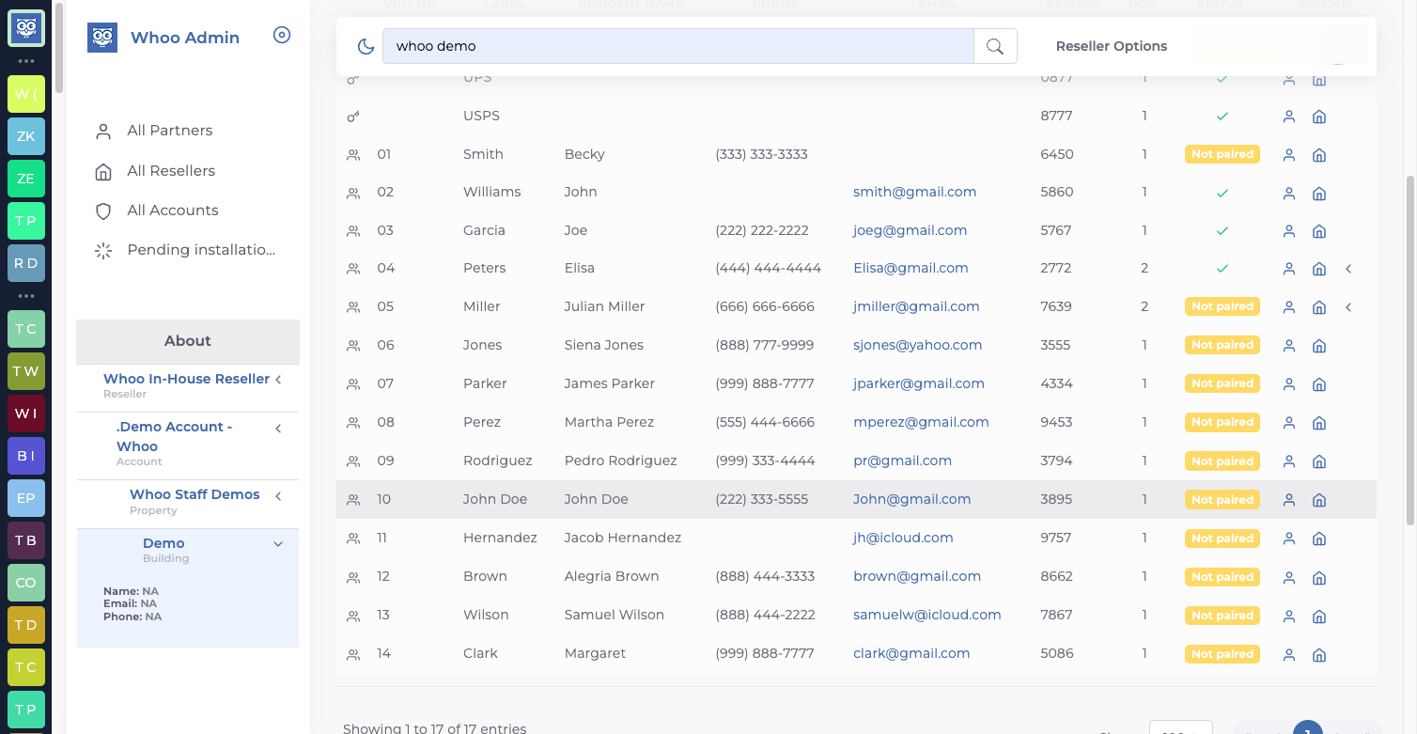Viewport: 1417px width, 734px height.
Task: Click the building icon in the Hernandez row
Action: (x=1319, y=539)
